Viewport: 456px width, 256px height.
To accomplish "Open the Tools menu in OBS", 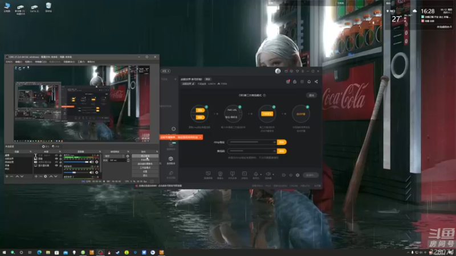I will pos(81,62).
